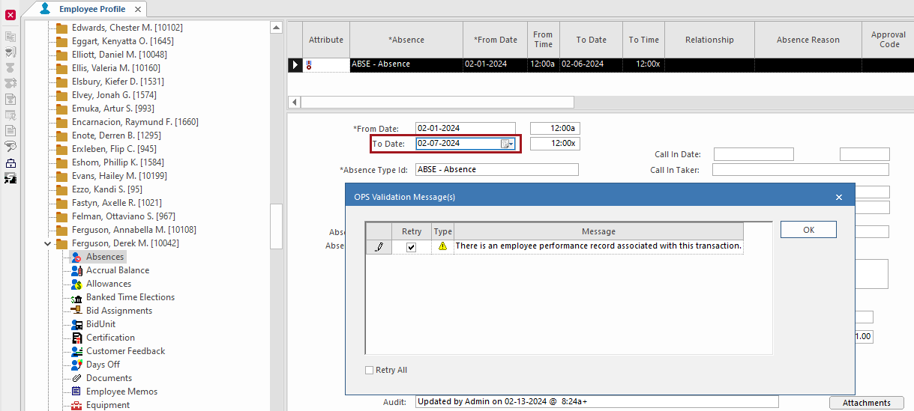This screenshot has height=411, width=914.
Task: Switch to the Employee Profile tab
Action: 92,9
